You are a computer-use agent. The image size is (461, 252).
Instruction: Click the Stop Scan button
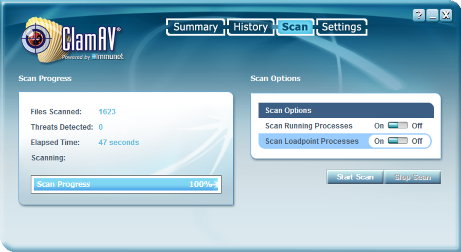click(x=413, y=177)
